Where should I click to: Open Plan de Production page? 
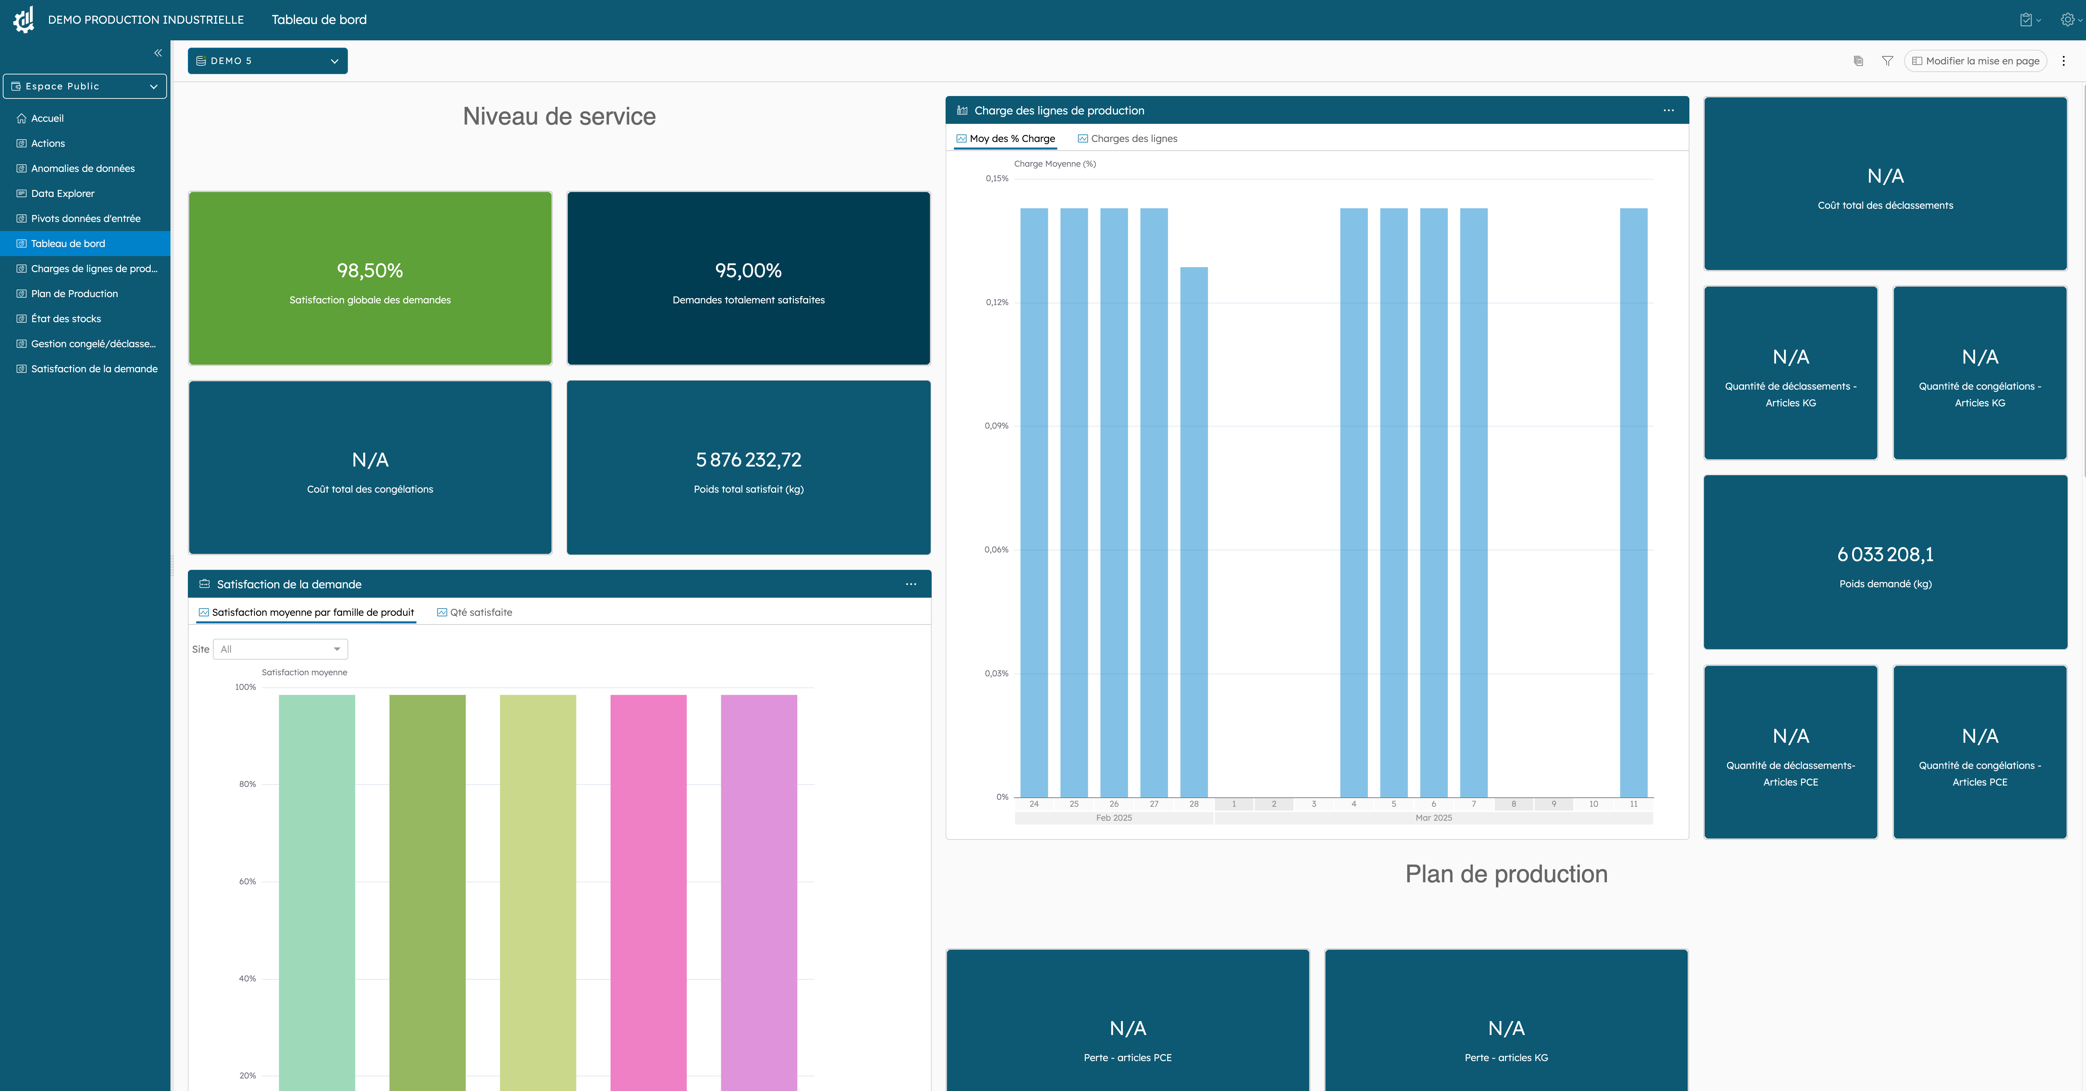coord(74,294)
